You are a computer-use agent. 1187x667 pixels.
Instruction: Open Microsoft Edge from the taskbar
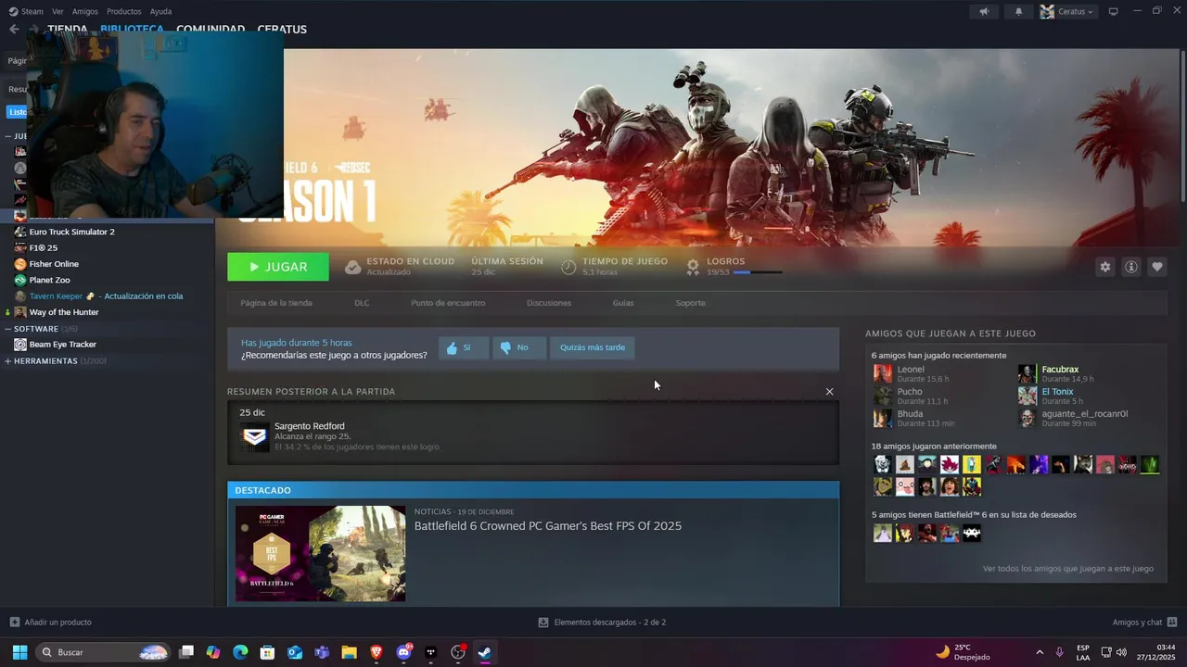pos(240,652)
